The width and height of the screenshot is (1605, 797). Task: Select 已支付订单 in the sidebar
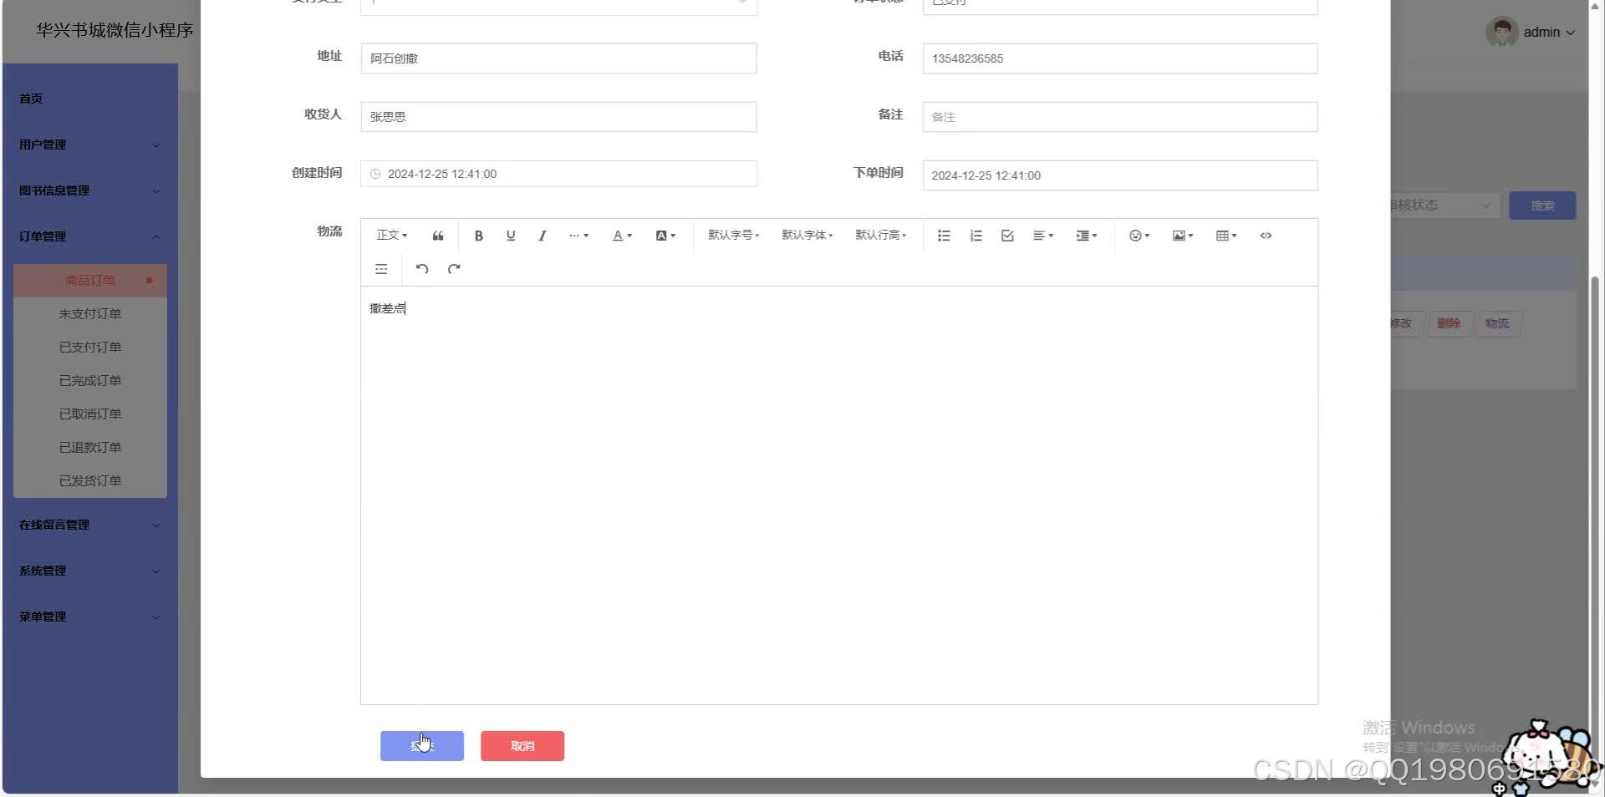tap(90, 348)
